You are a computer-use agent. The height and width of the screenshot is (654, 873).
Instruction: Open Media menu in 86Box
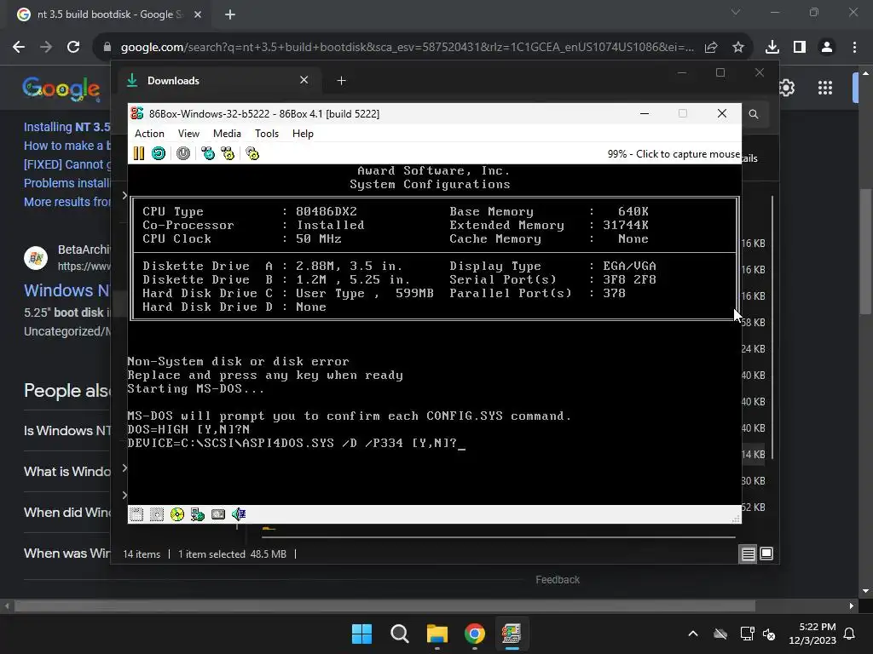(x=227, y=134)
